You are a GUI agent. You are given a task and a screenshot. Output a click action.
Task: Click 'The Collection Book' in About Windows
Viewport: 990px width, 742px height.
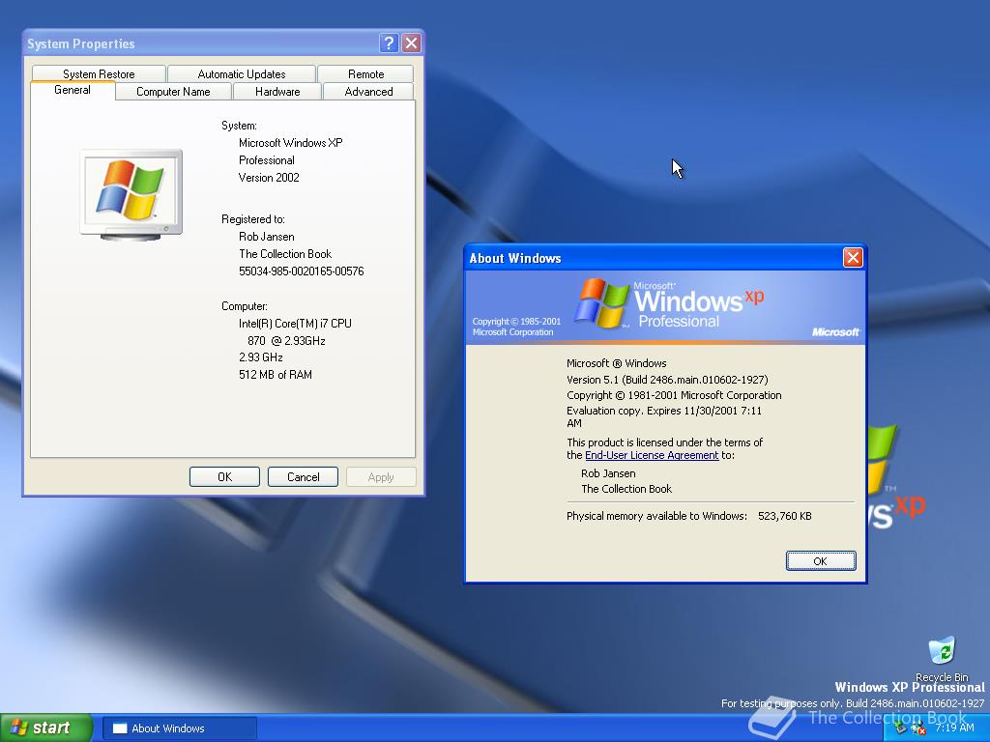point(626,489)
